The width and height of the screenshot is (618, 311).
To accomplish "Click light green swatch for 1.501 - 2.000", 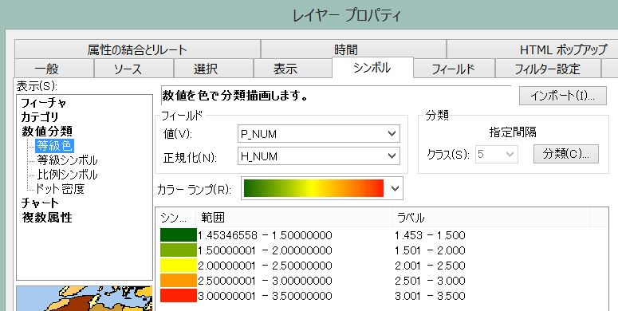I will (x=178, y=250).
